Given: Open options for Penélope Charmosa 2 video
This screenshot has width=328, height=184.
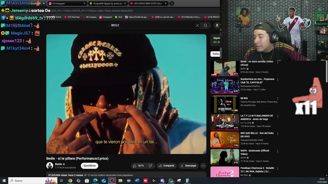Looking at the screenshot, I should tap(278, 168).
